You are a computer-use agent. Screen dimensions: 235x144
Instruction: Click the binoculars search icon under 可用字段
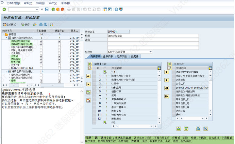[x=198, y=129]
